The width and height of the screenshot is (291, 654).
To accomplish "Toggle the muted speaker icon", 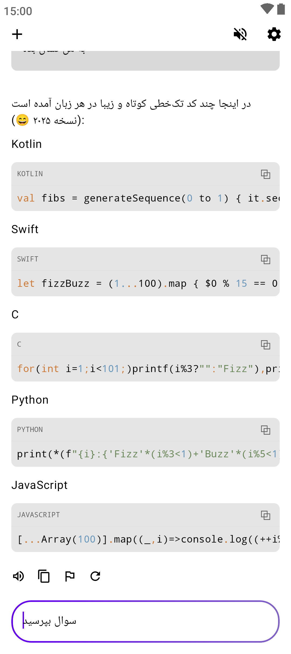I will (x=240, y=34).
